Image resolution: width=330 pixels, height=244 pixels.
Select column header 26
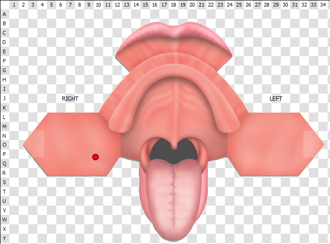[x=248, y=5]
